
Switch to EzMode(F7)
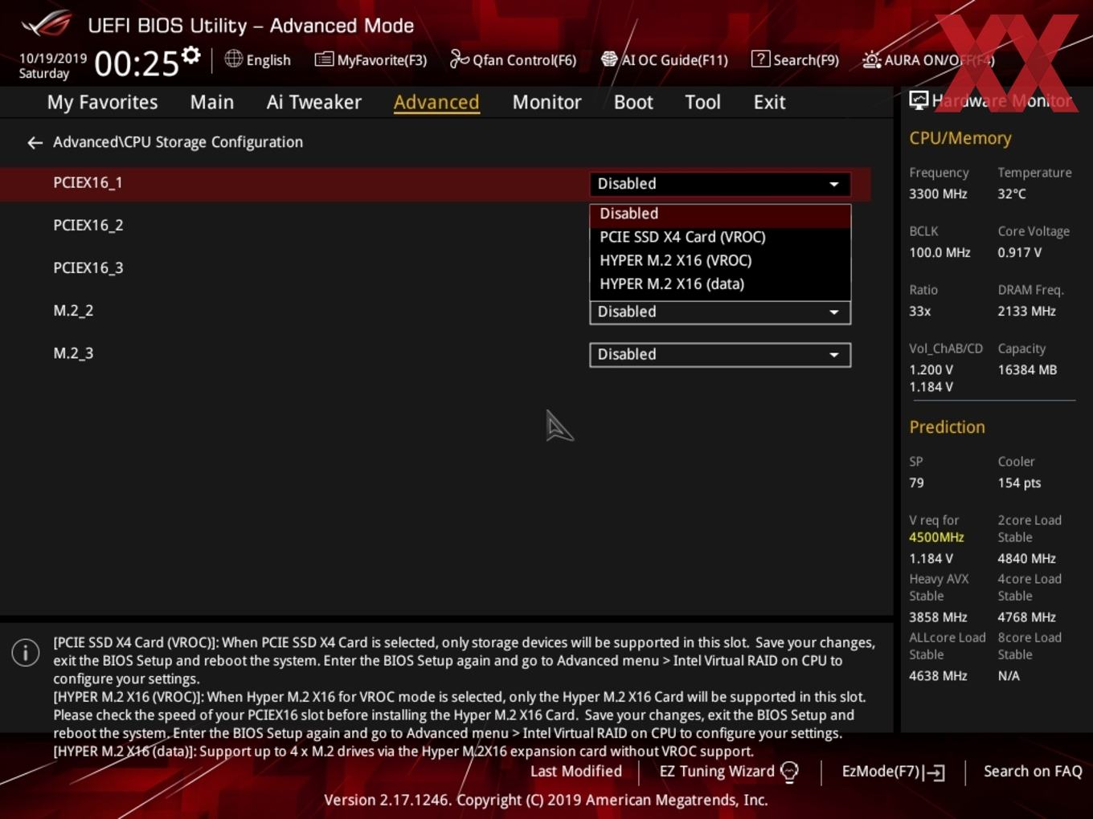pos(880,772)
